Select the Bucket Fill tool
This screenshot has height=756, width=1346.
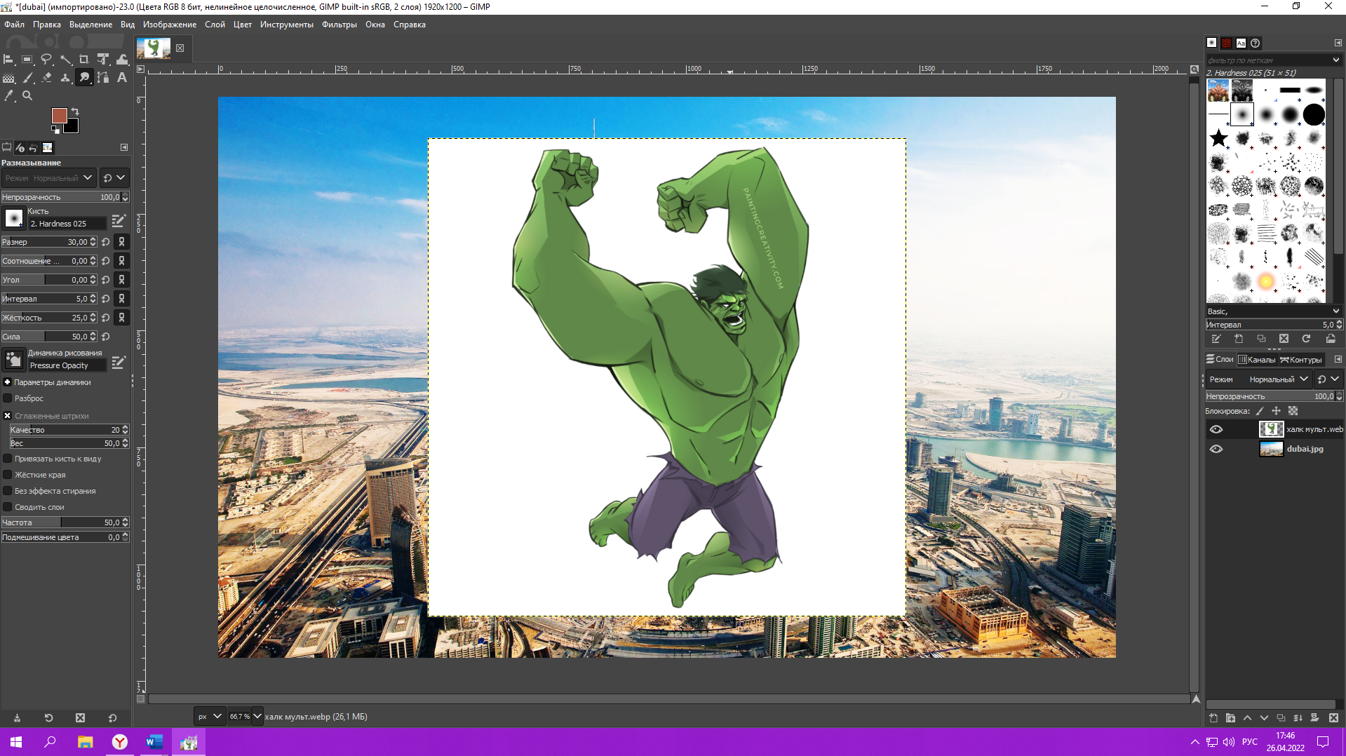pyautogui.click(x=8, y=78)
